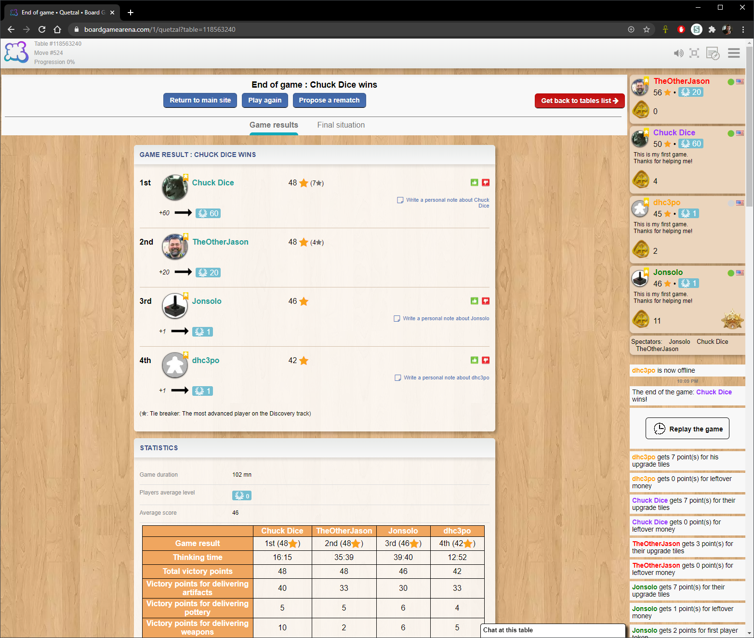Go back in browser history
754x638 pixels.
[x=11, y=29]
